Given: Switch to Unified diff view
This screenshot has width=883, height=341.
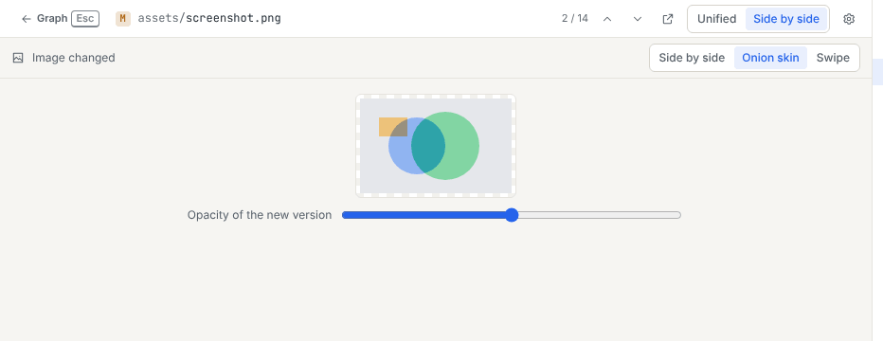Looking at the screenshot, I should click(x=717, y=19).
